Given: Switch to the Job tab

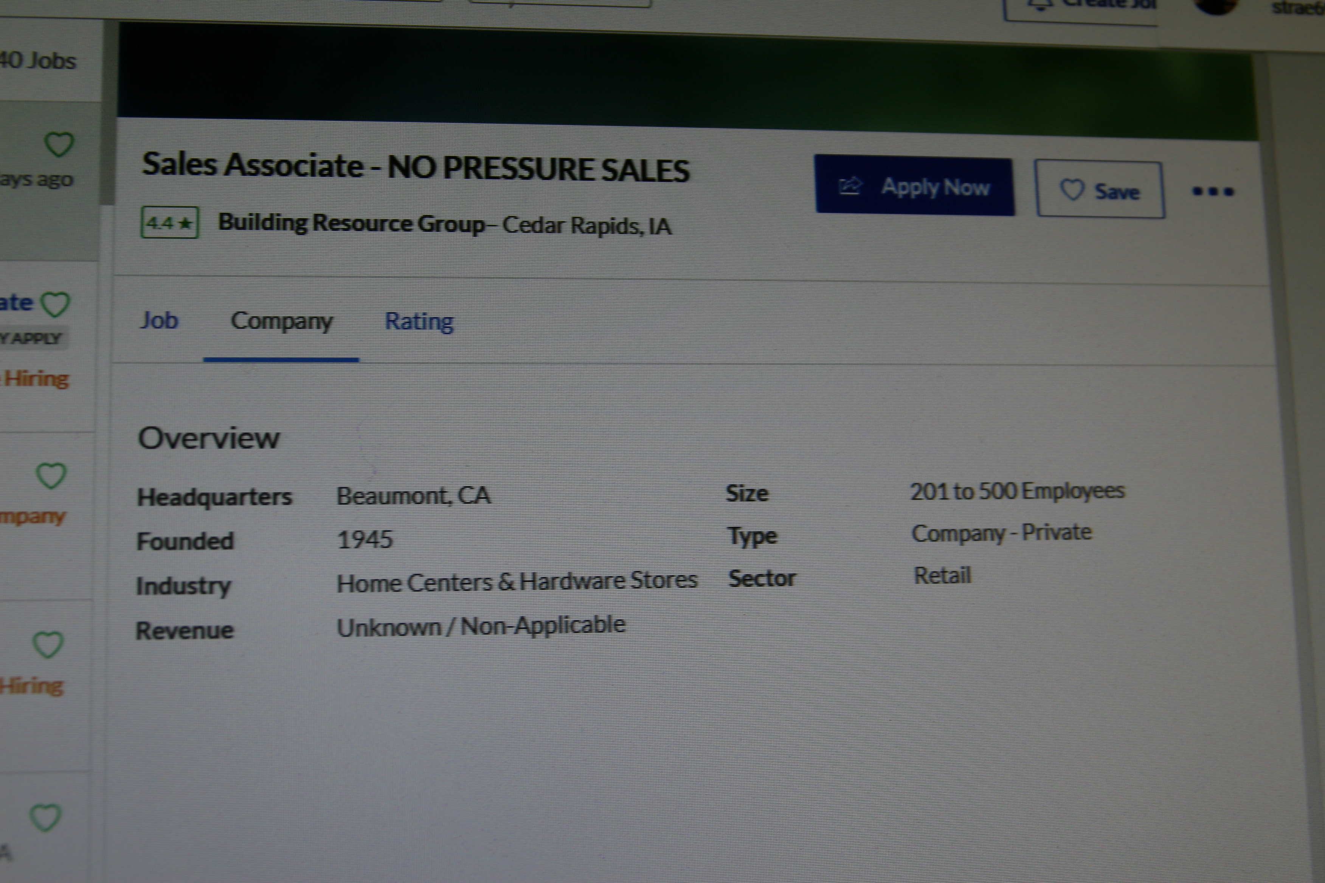Looking at the screenshot, I should (160, 321).
